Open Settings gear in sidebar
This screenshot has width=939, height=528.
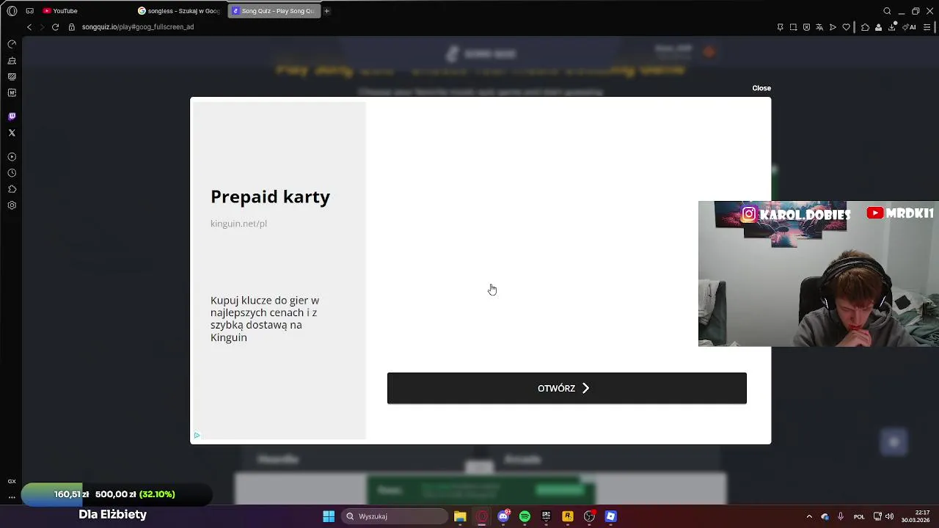tap(12, 205)
